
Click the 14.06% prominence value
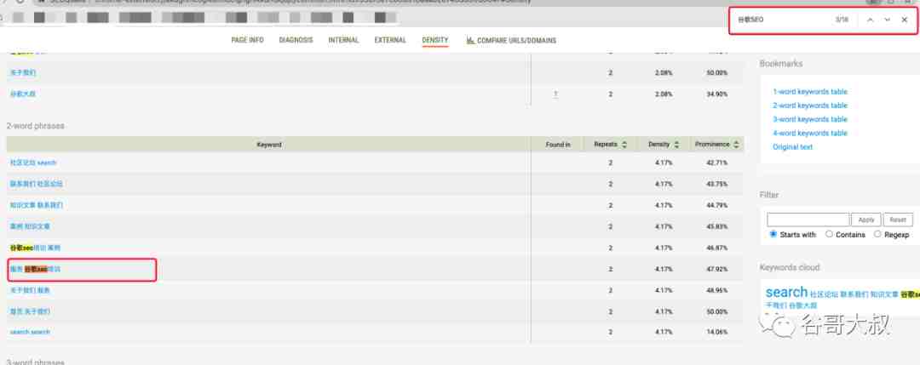click(x=716, y=332)
